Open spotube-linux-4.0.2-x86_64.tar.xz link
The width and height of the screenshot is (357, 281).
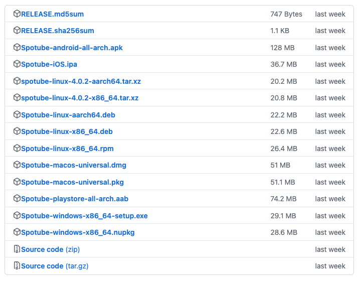coord(80,98)
